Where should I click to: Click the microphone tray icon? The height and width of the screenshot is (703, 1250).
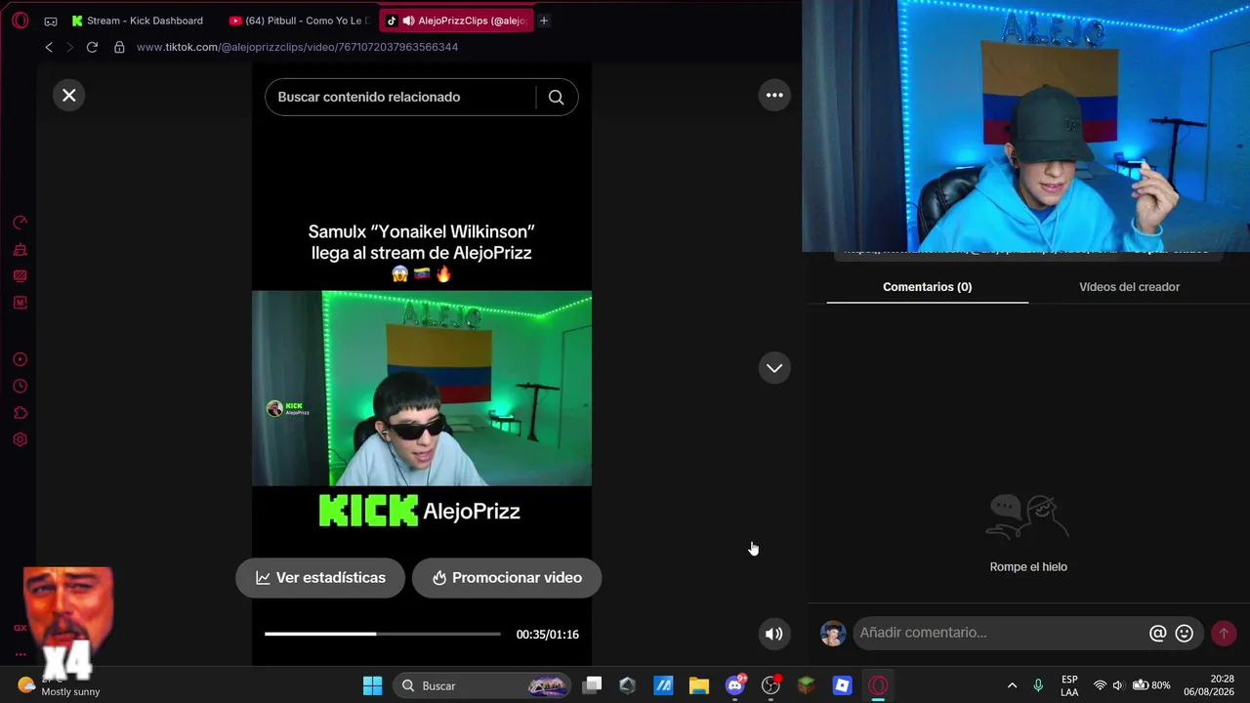coord(1038,685)
